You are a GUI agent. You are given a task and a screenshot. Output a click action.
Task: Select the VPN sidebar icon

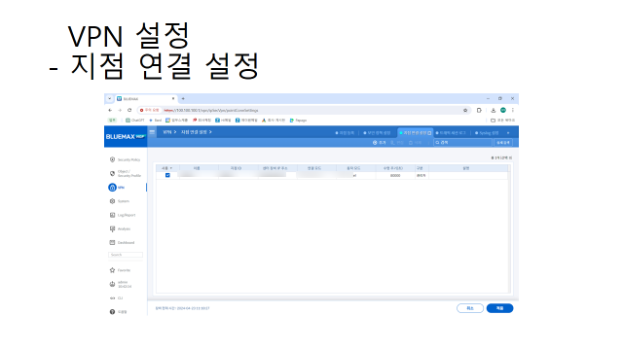coord(112,188)
